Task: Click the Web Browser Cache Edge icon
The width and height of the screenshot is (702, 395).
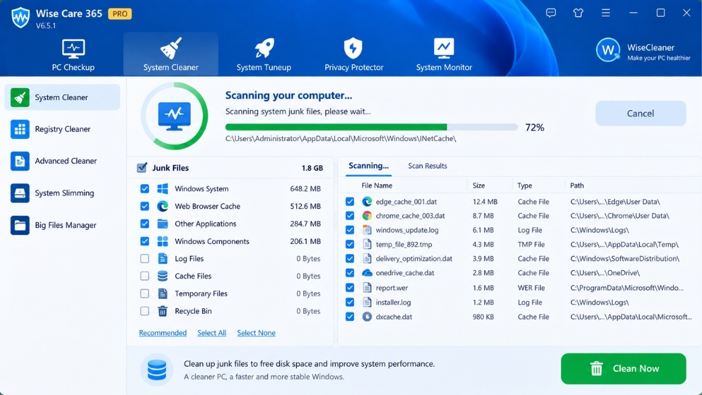Action: (x=163, y=206)
